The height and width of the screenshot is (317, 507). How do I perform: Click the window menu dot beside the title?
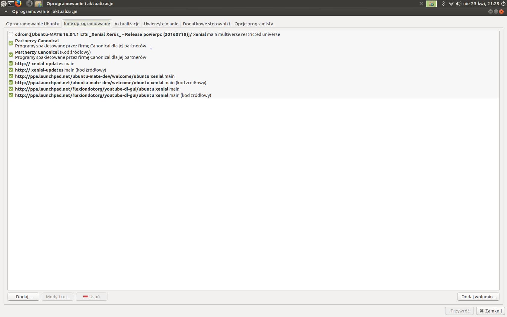pyautogui.click(x=6, y=11)
